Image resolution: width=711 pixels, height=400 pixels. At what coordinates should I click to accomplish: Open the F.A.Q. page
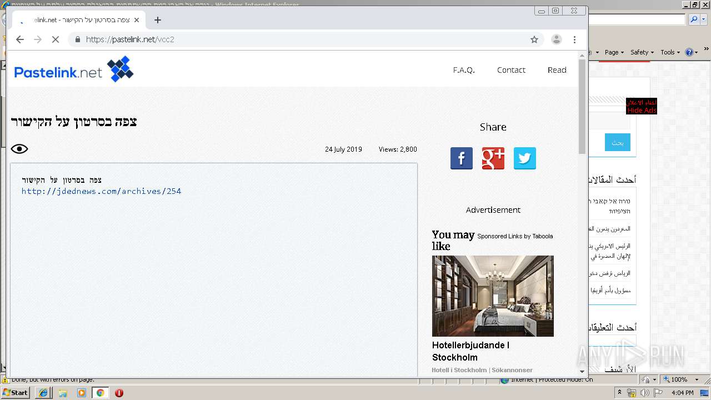point(464,70)
